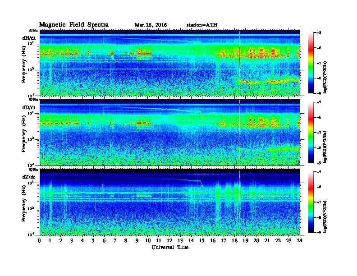This screenshot has width=357, height=276.
Task: Click hour '13' on the Universal Time axis
Action: click(x=180, y=241)
